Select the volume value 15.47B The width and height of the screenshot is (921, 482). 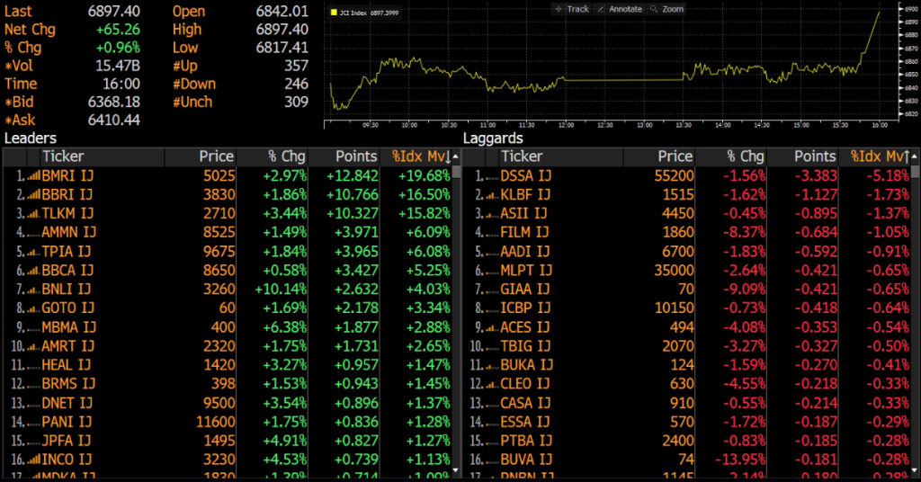[118, 66]
